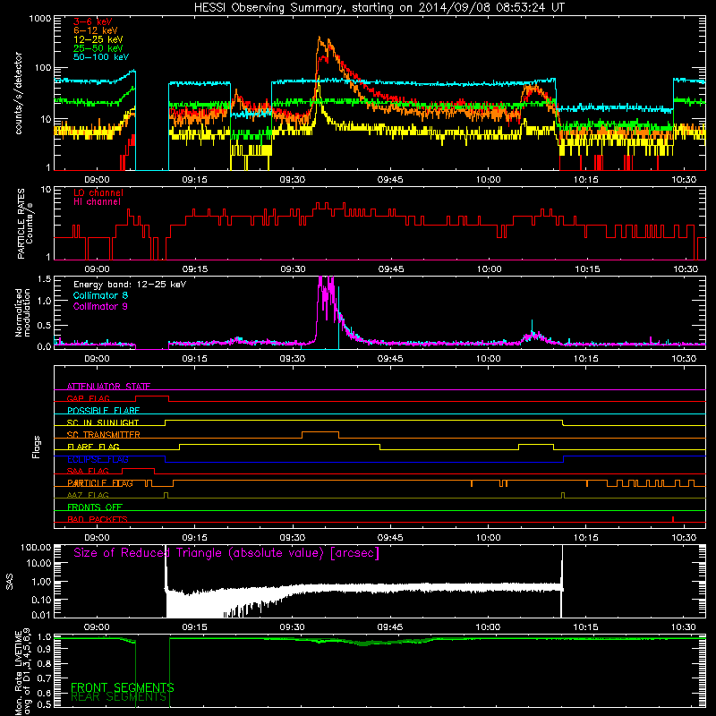Click the ATTENUATOR STATE flag label
Screen dimensions: 716x716
tap(108, 387)
